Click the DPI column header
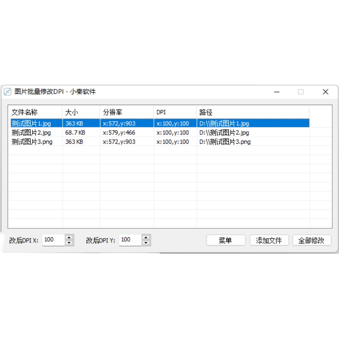The image size is (339, 339). (175, 112)
